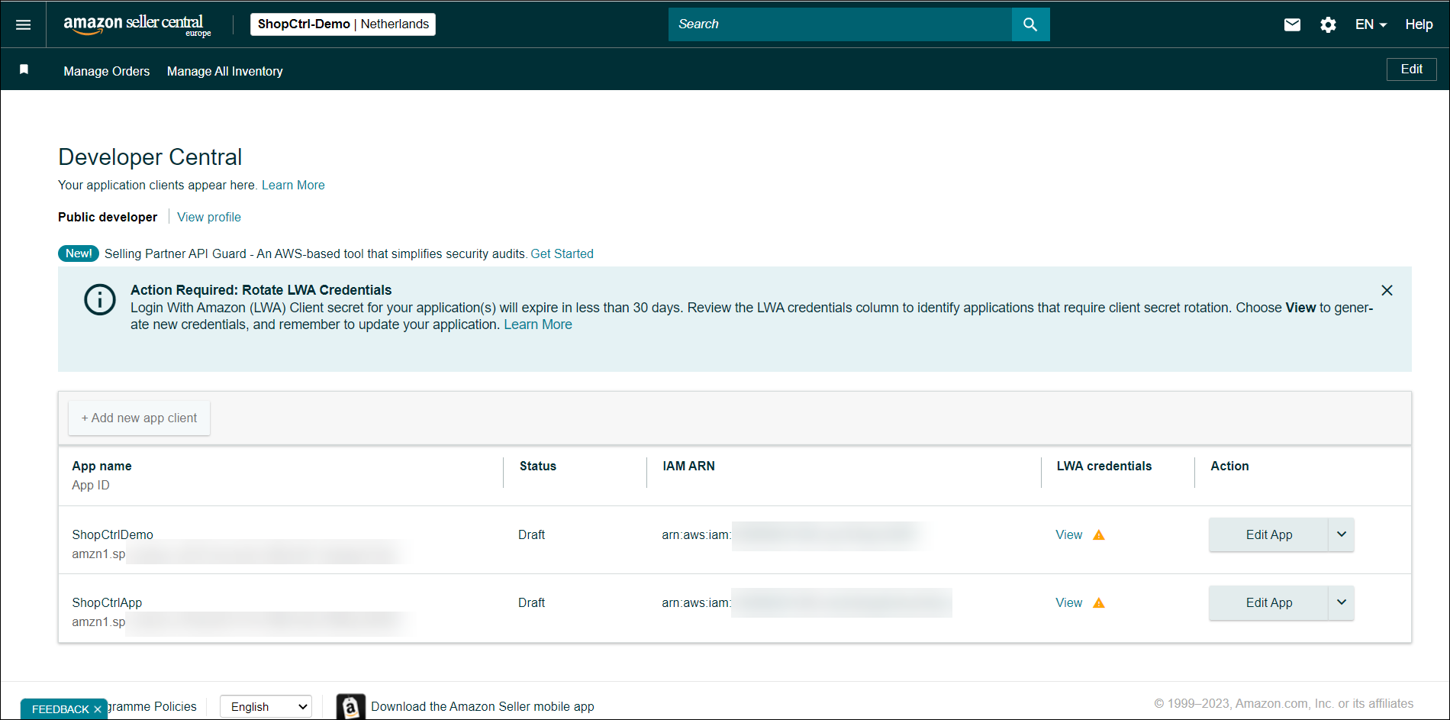Click the LWA credentials column header
The height and width of the screenshot is (720, 1450).
pyautogui.click(x=1104, y=466)
